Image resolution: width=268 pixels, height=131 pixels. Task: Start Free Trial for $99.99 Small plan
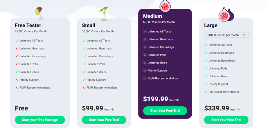104,120
